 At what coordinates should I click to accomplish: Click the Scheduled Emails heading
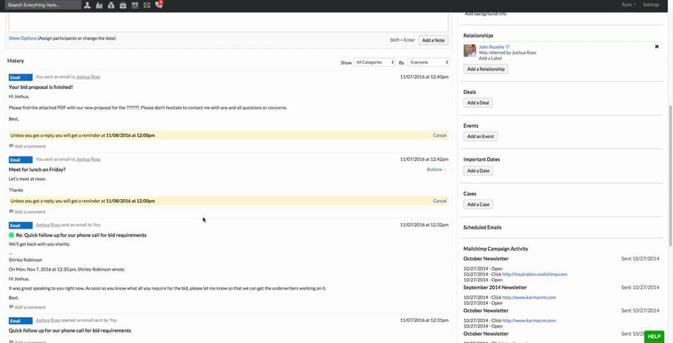click(482, 227)
